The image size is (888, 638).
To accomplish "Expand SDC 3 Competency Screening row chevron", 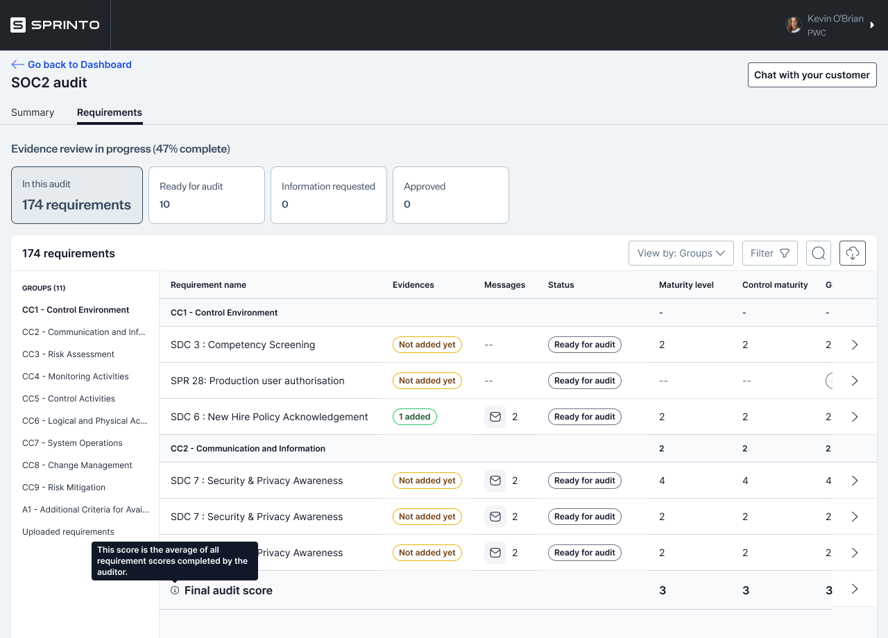I will click(855, 345).
